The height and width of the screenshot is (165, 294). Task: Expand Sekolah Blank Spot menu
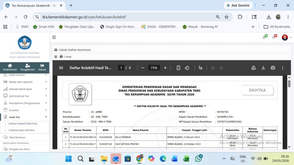(24, 89)
